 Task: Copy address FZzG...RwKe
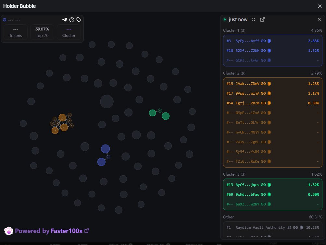269,161
